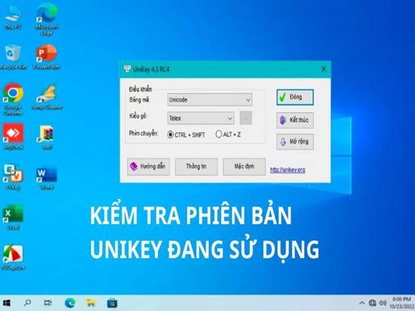Open the Windows Start menu
This screenshot has height=311, width=415.
coord(6,303)
